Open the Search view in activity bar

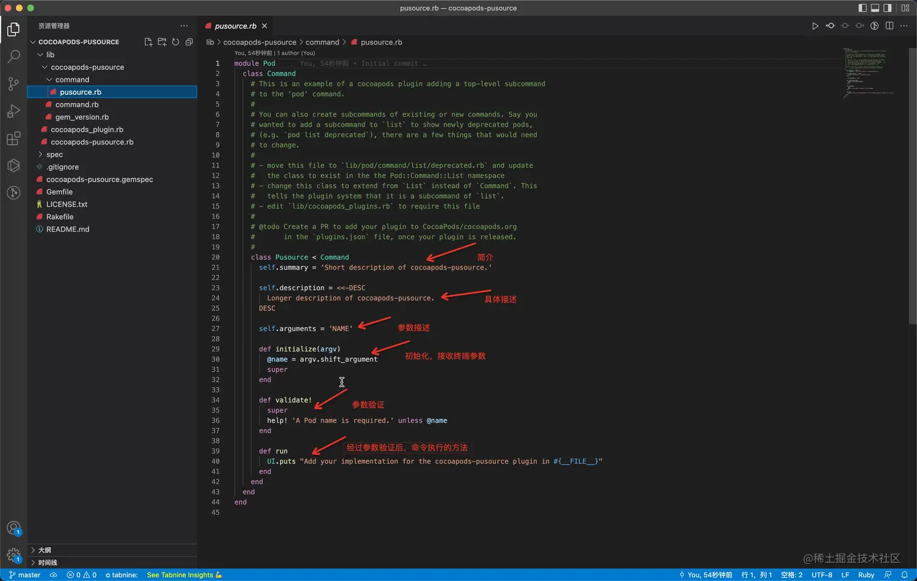[x=13, y=56]
